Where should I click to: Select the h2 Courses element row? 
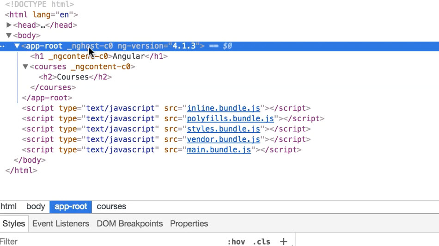pyautogui.click(x=75, y=77)
